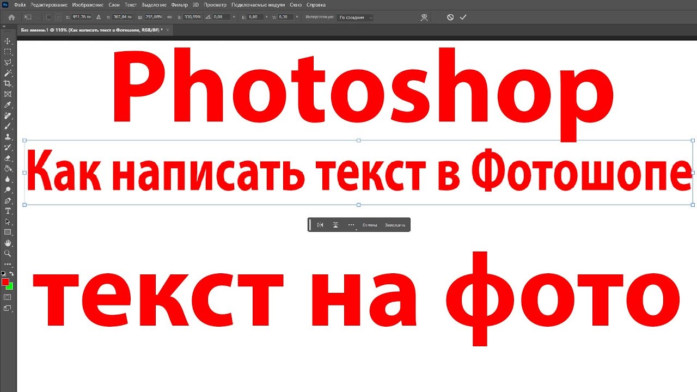Click the Y position input field
The image size is (697, 392).
tap(124, 17)
